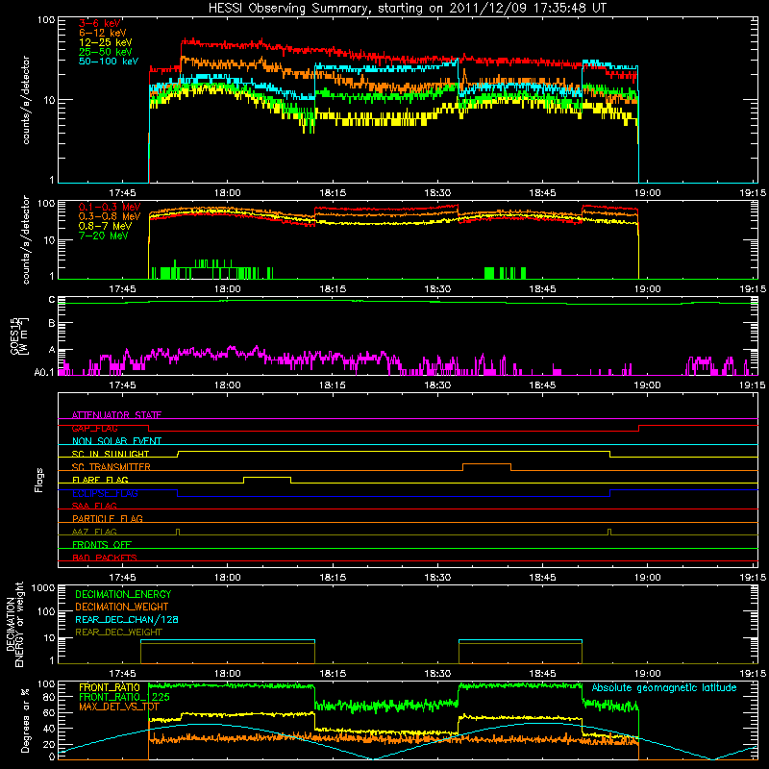Click the DECIMATION ENERGY or weight axis title
The height and width of the screenshot is (769, 769).
(x=15, y=624)
